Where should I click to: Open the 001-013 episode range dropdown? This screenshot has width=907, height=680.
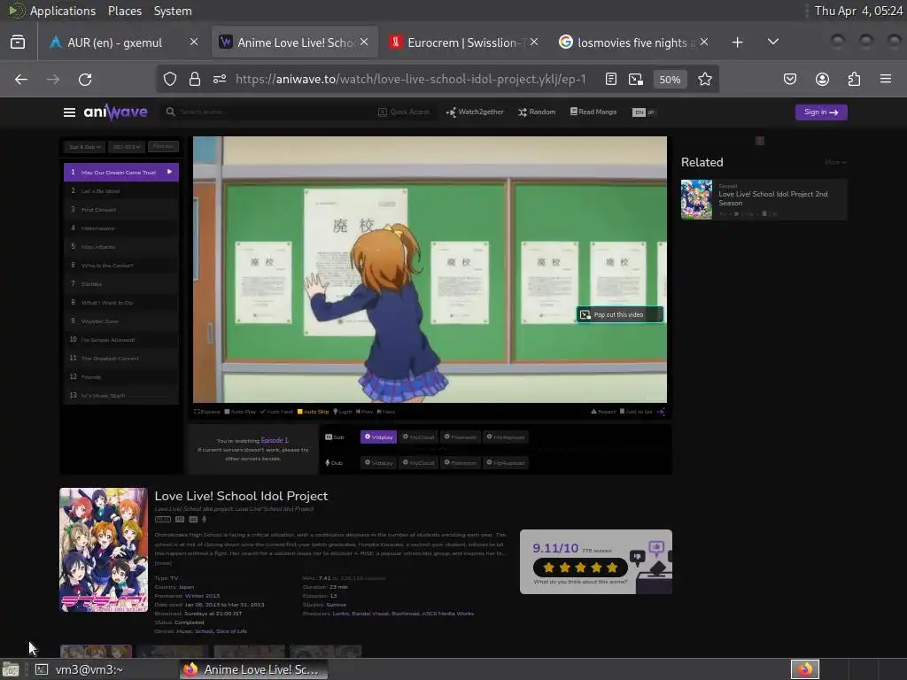(x=126, y=147)
